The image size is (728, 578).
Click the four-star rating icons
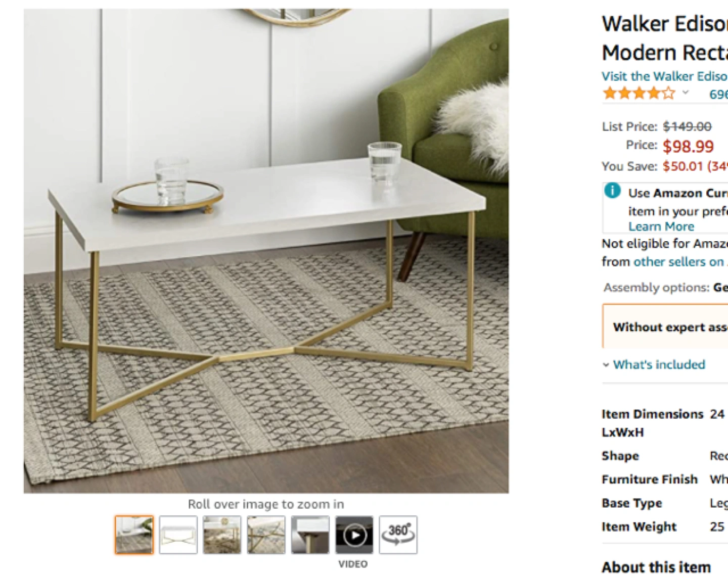(x=639, y=93)
